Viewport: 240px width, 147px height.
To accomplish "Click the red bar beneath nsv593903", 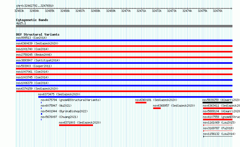I will 124,69.
